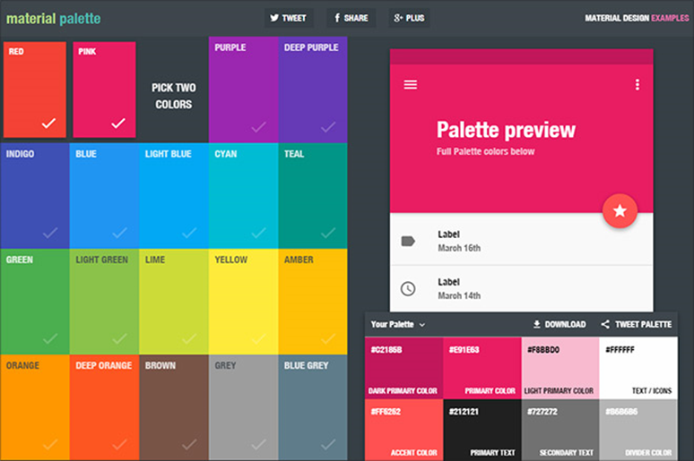Expand the Your Palette dropdown
This screenshot has width=694, height=461.
point(398,324)
